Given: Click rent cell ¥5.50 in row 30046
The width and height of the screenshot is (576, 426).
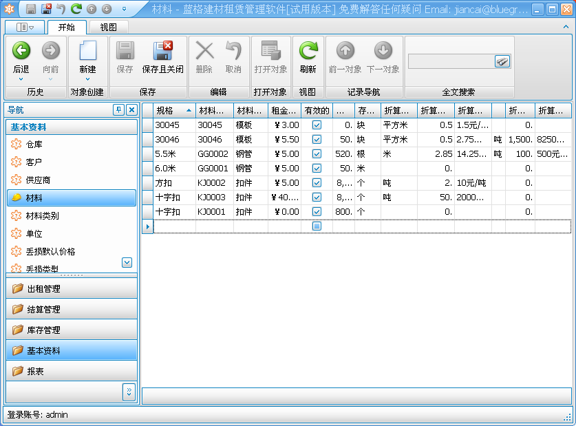Looking at the screenshot, I should point(285,140).
